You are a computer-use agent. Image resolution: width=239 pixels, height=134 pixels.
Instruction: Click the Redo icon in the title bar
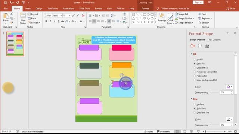(18, 3)
